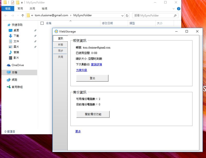206x158 pixels.
Task: Click the refresh icon in address bar
Action: pyautogui.click(x=127, y=15)
